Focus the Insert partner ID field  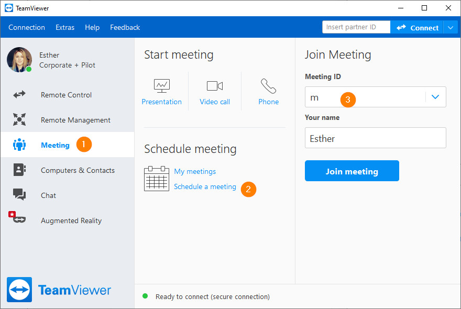pos(356,27)
